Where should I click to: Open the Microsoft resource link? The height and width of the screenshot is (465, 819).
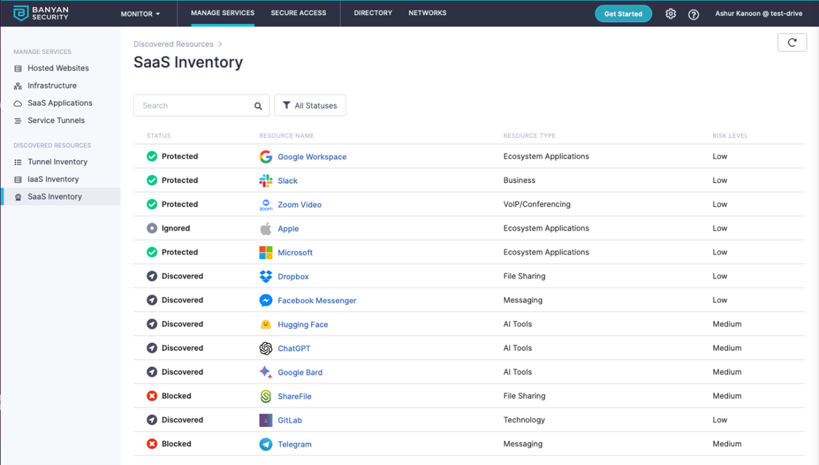(x=295, y=253)
